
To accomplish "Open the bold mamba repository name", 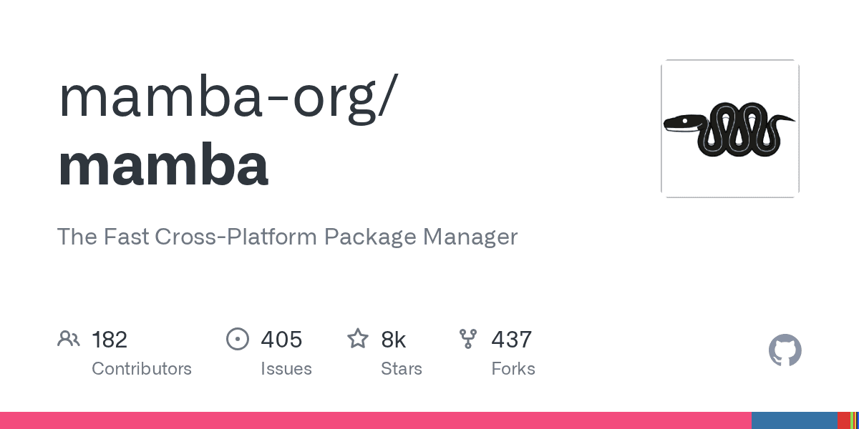I will click(163, 164).
